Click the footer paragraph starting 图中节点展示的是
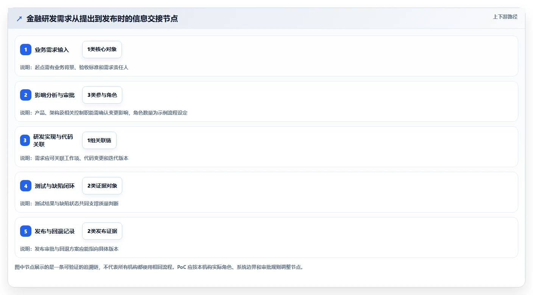533x295 pixels. coord(159,267)
